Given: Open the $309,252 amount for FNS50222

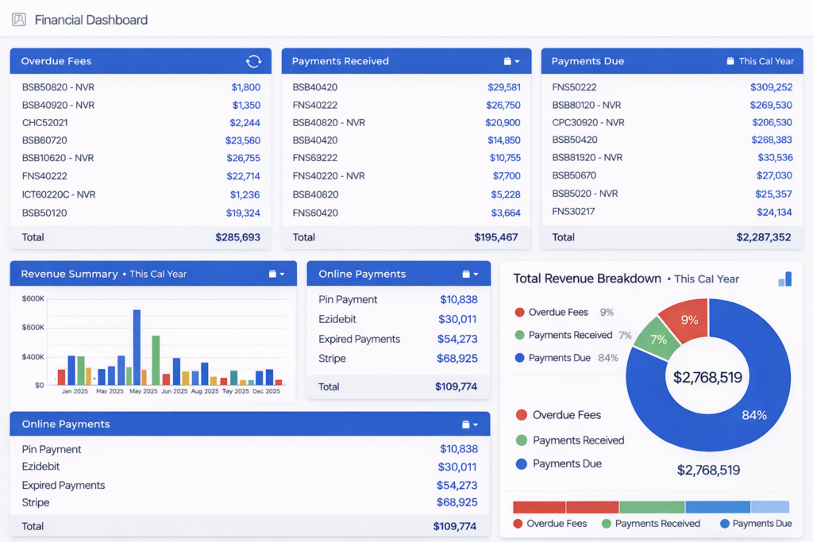Looking at the screenshot, I should (770, 87).
